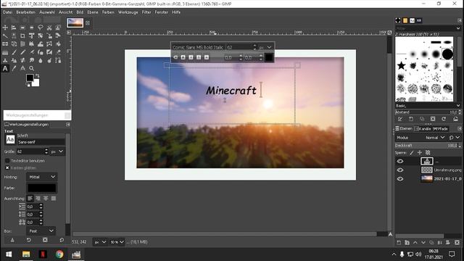Image resolution: width=464 pixels, height=261 pixels.
Task: Hide the text layer via eye icon
Action: [400, 161]
